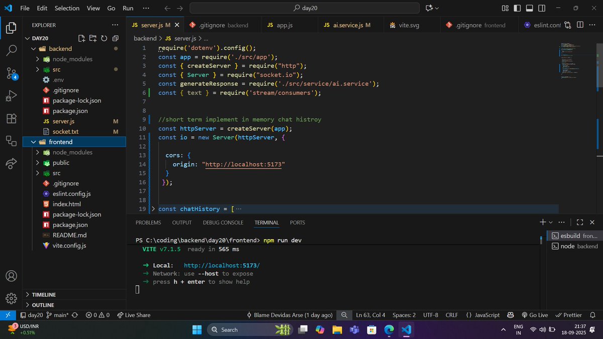
Task: Select the esbuild terminal instance
Action: pyautogui.click(x=575, y=236)
